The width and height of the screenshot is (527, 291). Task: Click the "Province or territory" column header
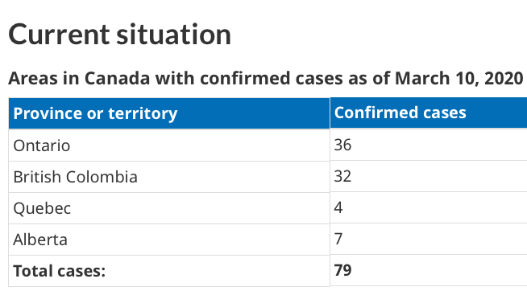pos(95,113)
